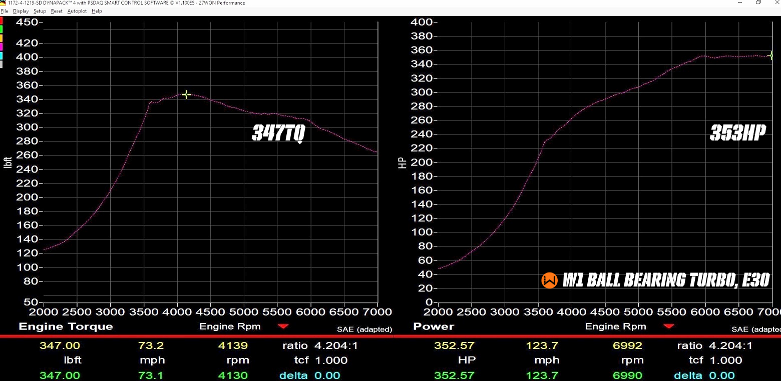Expand Engine Rpm dropdown under power graph
The height and width of the screenshot is (381, 781).
(669, 326)
